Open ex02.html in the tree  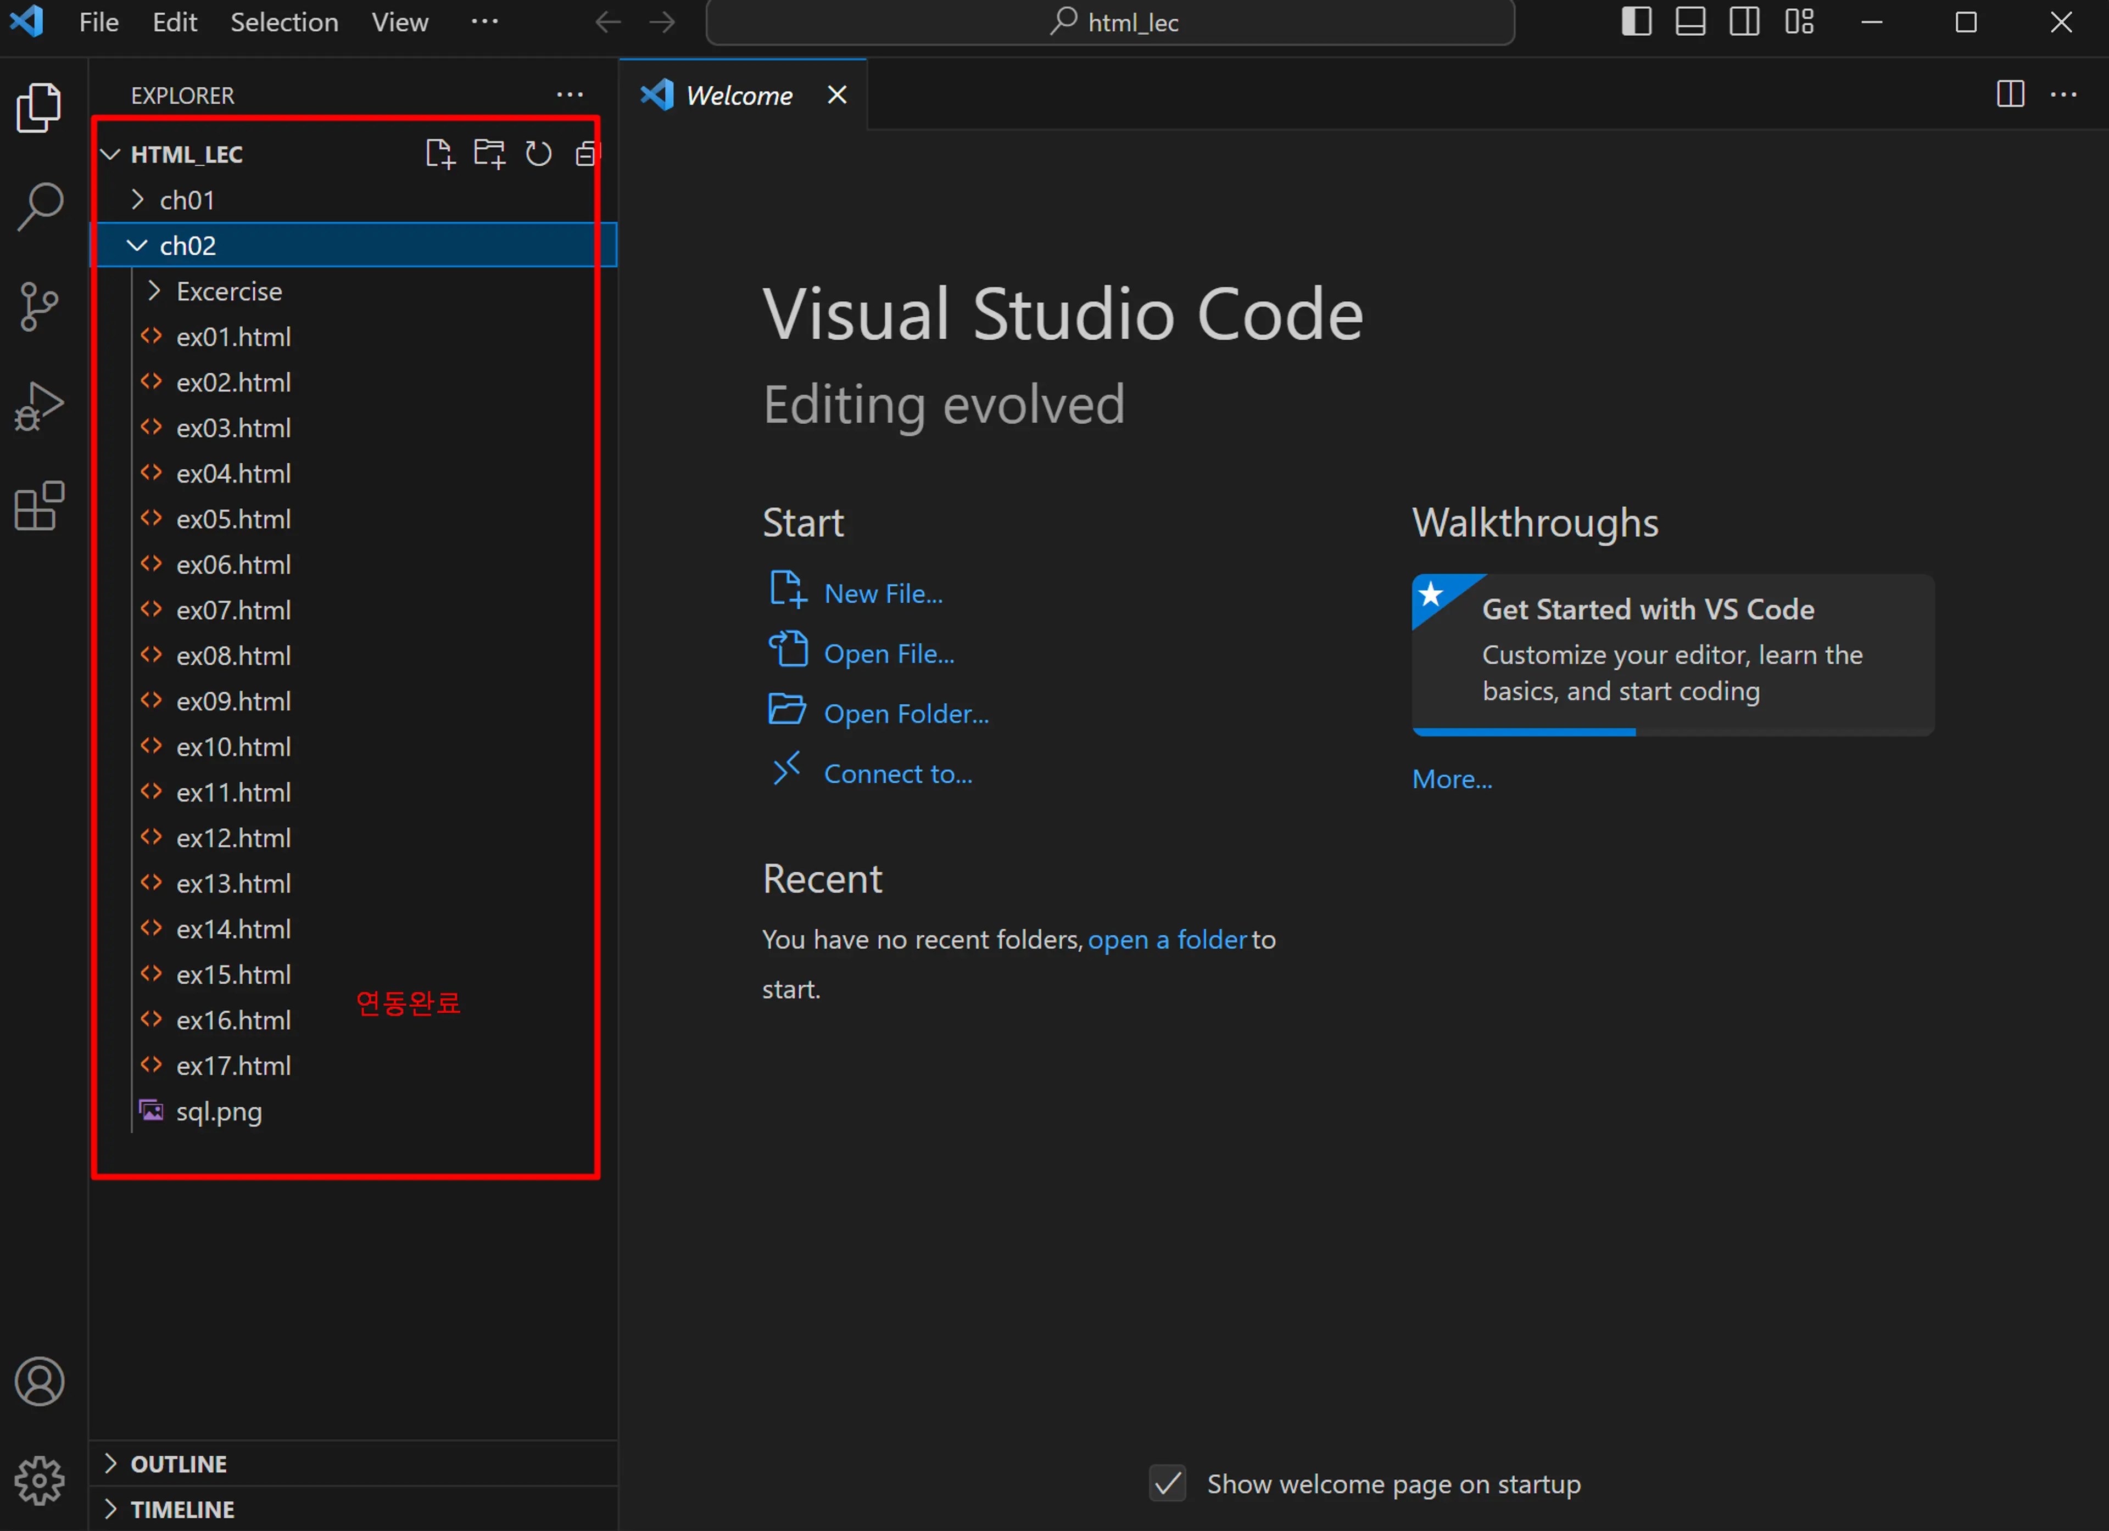[353, 382]
